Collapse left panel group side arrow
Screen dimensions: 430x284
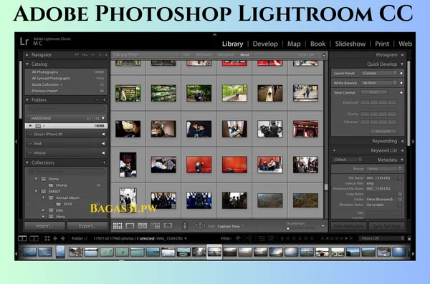pos(16,142)
